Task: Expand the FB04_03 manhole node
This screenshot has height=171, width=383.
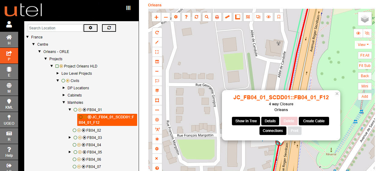Action: pyautogui.click(x=70, y=138)
